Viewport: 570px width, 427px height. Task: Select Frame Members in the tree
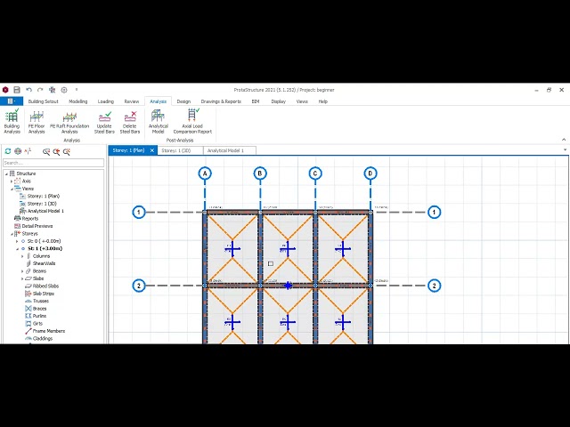(49, 331)
